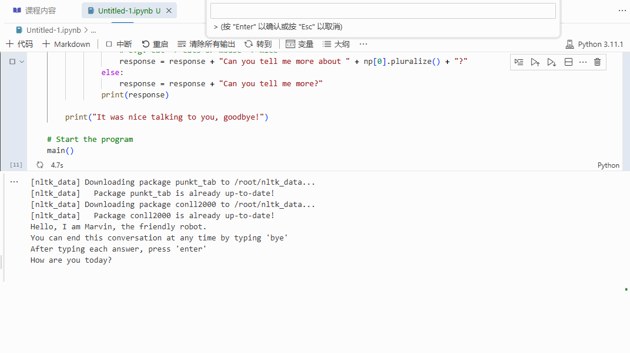Click 清除所有输出 to clear outputs
Image resolution: width=630 pixels, height=353 pixels.
pos(206,44)
